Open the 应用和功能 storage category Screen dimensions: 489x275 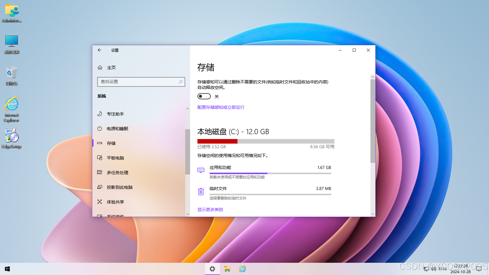click(264, 172)
